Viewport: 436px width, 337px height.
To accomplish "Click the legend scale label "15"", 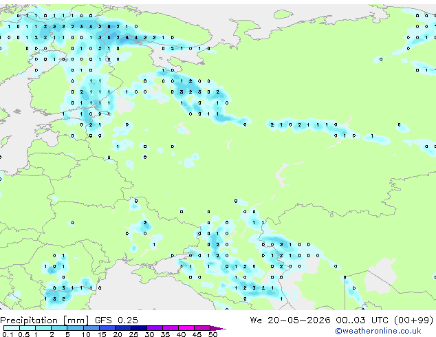I will [x=102, y=334].
